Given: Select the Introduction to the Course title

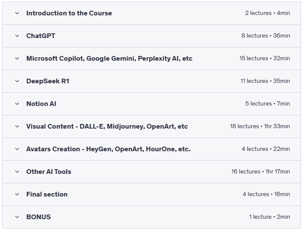Looking at the screenshot, I should click(x=69, y=13).
